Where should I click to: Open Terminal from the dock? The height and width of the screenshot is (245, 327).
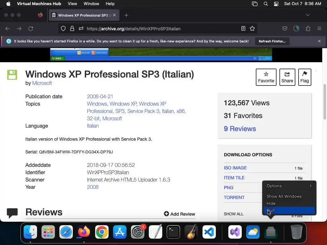pyautogui.click(x=173, y=232)
